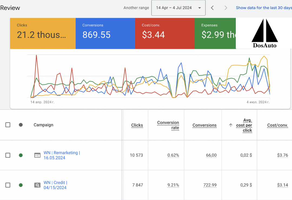292x200 pixels.
Task: Open the Clicks metric card selector
Action: pos(43,33)
